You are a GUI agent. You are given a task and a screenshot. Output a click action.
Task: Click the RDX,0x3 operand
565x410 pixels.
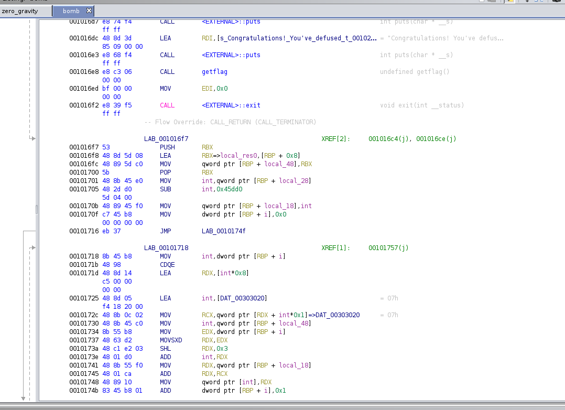click(x=215, y=349)
